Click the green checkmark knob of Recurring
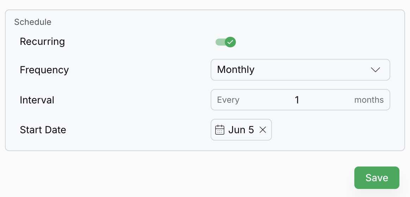The image size is (410, 197). 230,42
